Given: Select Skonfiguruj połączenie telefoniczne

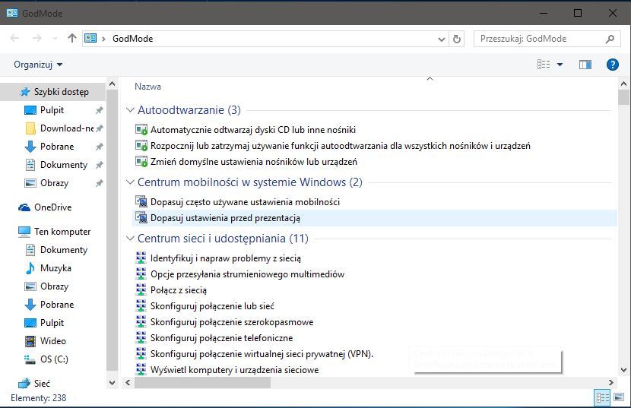Looking at the screenshot, I should (x=222, y=337).
